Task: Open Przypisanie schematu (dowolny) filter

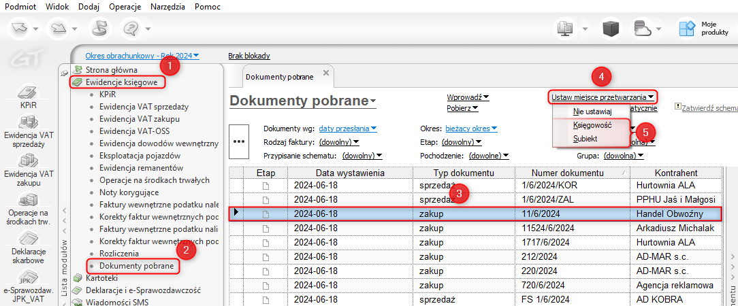Action: click(x=362, y=156)
